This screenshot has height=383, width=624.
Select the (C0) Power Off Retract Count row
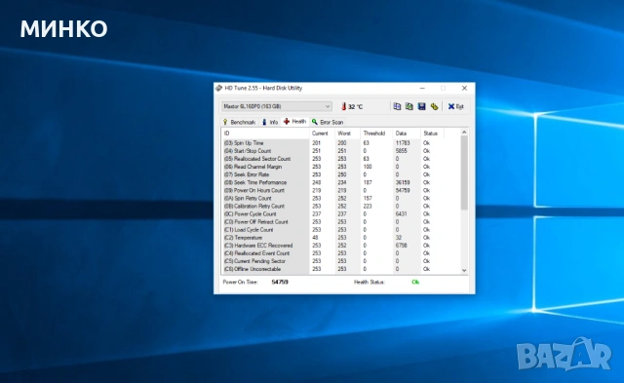(341, 222)
